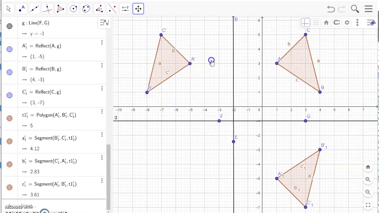Open more options for t1'1 polygon row
The image size is (379, 213).
102,112
